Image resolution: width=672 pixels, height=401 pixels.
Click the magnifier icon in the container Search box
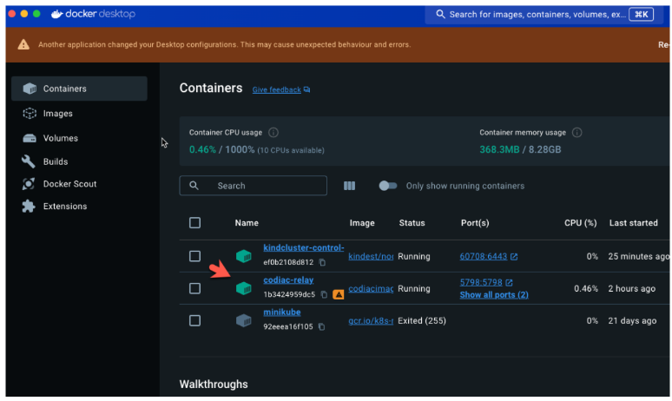tap(194, 186)
